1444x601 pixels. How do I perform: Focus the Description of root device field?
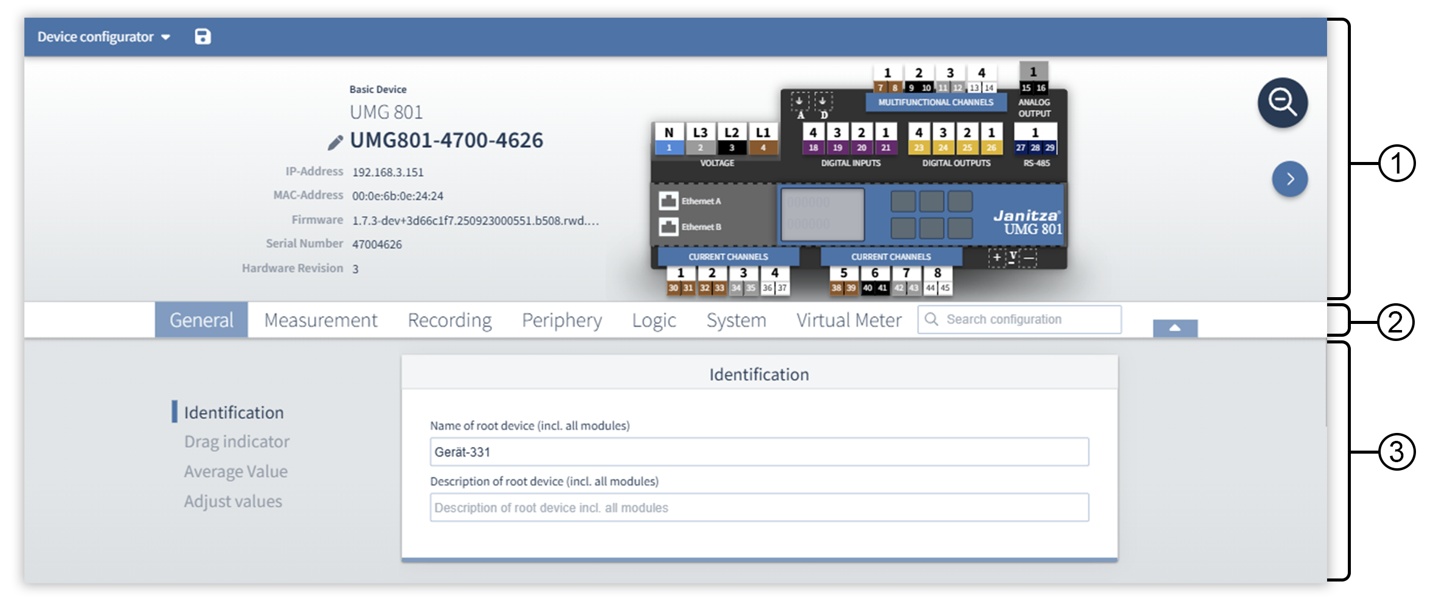click(759, 508)
